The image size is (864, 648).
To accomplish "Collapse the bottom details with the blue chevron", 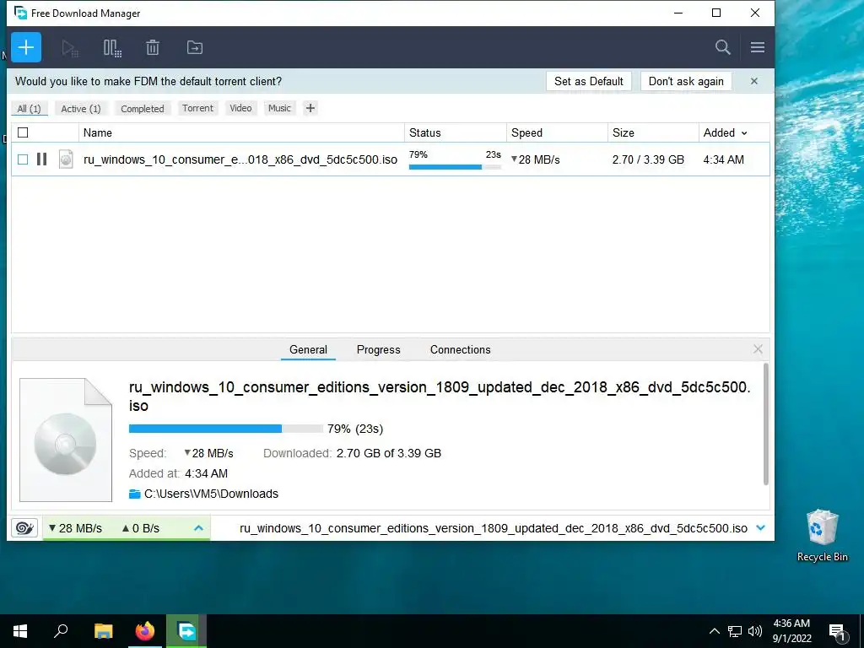I will point(760,528).
